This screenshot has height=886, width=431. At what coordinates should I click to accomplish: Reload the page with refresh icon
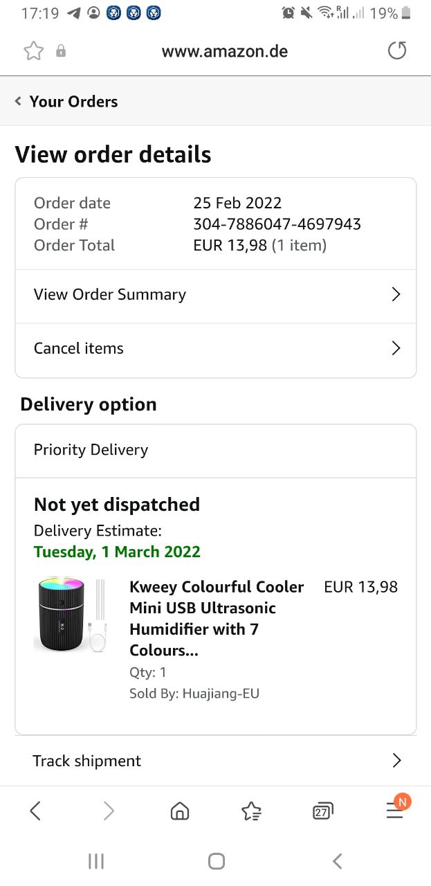coord(396,51)
